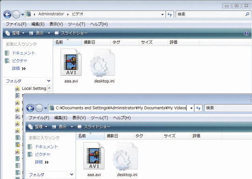Open recent pages dropdown in front window
Image resolution: width=252 pixels, height=179 pixels.
pos(46,108)
